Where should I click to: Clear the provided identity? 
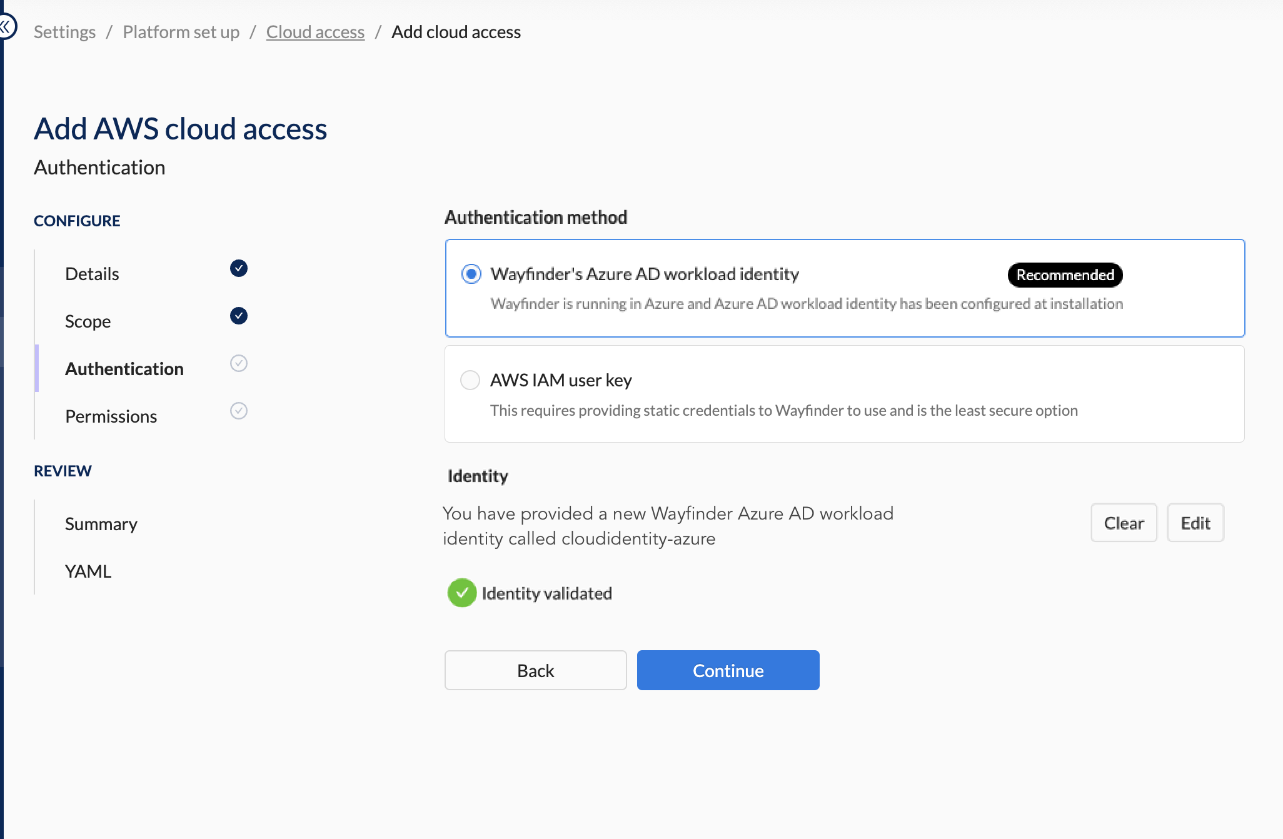click(1124, 523)
